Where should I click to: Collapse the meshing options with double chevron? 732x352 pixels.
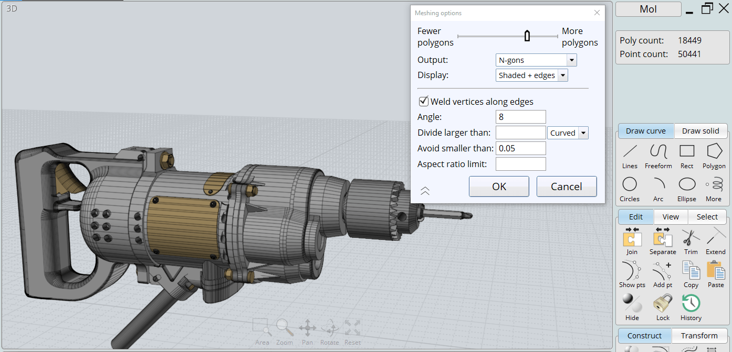click(425, 191)
